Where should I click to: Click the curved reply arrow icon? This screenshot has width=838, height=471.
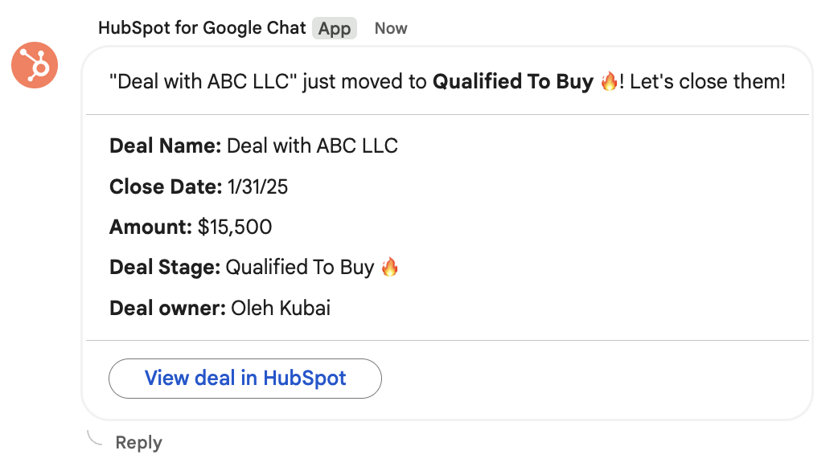pos(95,438)
